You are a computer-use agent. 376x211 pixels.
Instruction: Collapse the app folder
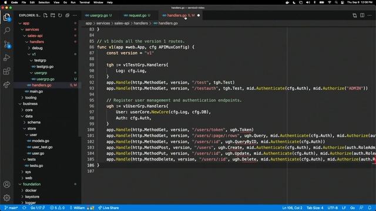pyautogui.click(x=20, y=23)
